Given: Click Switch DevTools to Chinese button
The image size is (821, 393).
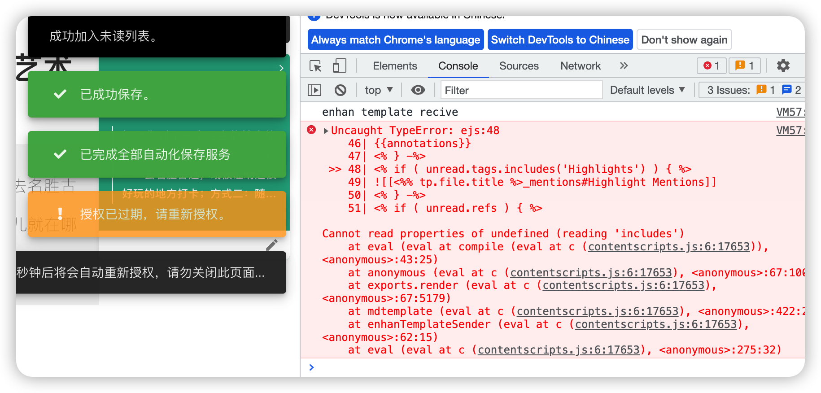Looking at the screenshot, I should pyautogui.click(x=560, y=40).
